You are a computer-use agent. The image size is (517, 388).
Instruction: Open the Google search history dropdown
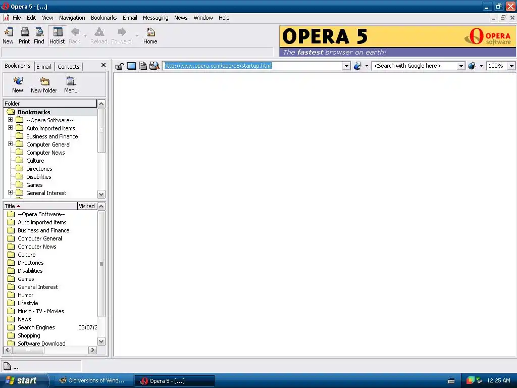tap(461, 66)
